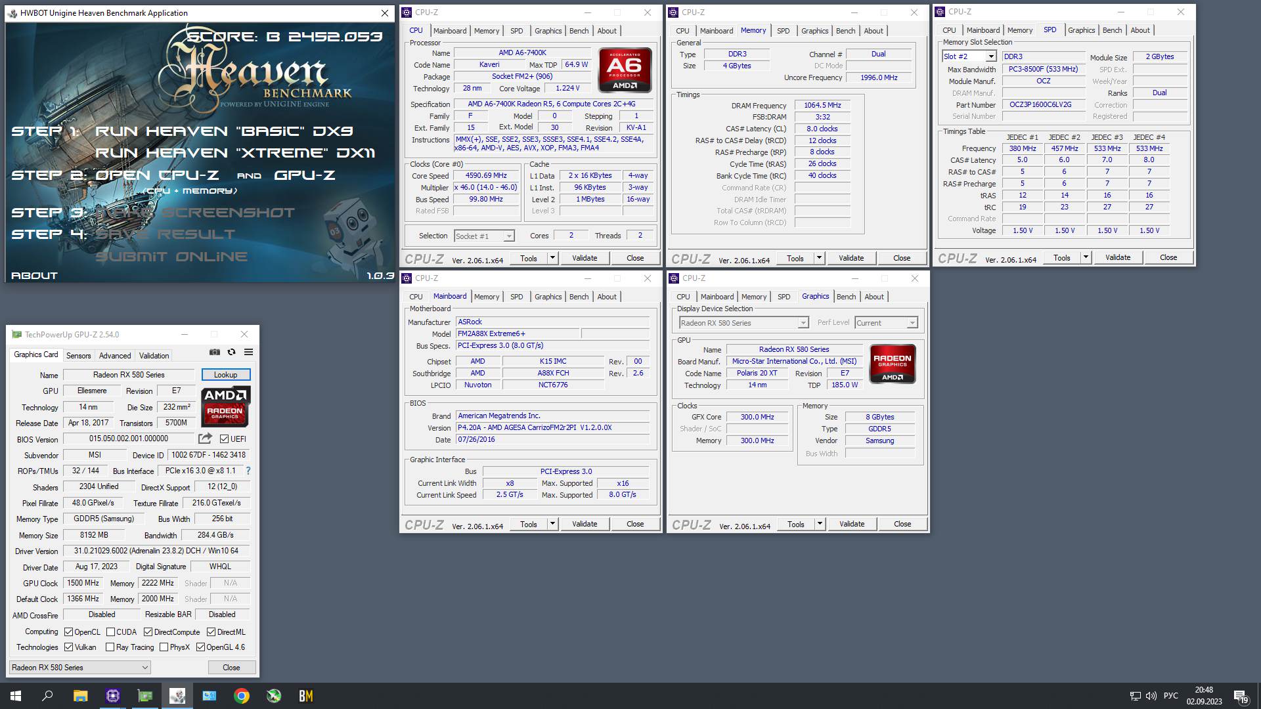Click the РУС language indicator

1170,696
